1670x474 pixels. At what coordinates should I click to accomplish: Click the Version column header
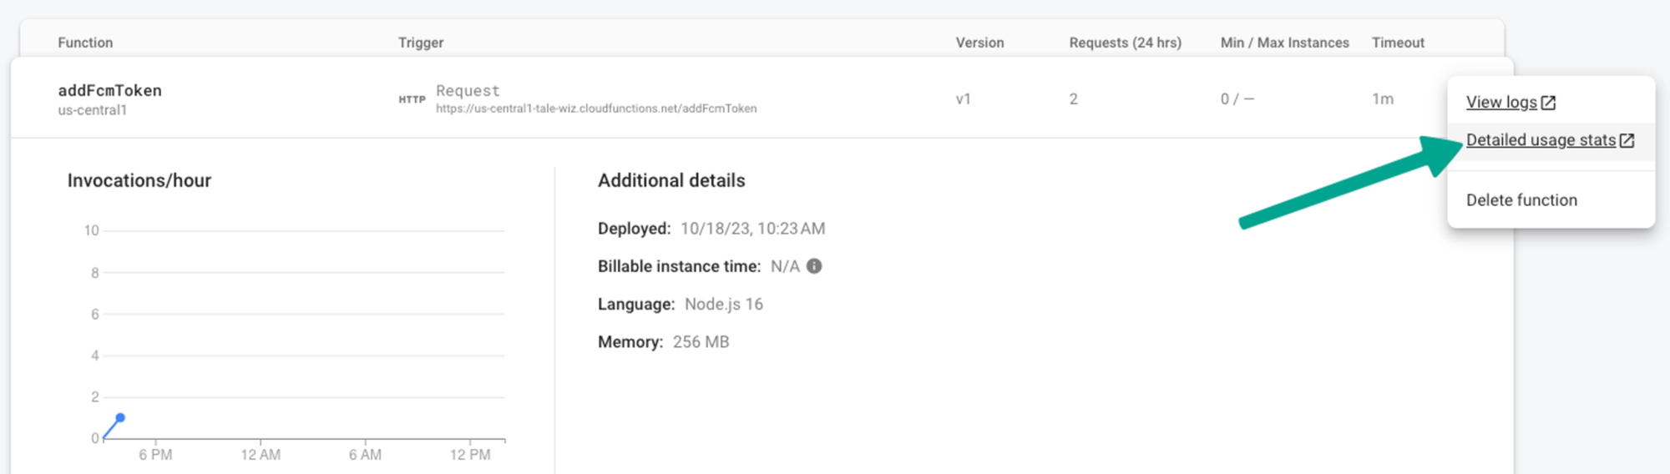979,43
